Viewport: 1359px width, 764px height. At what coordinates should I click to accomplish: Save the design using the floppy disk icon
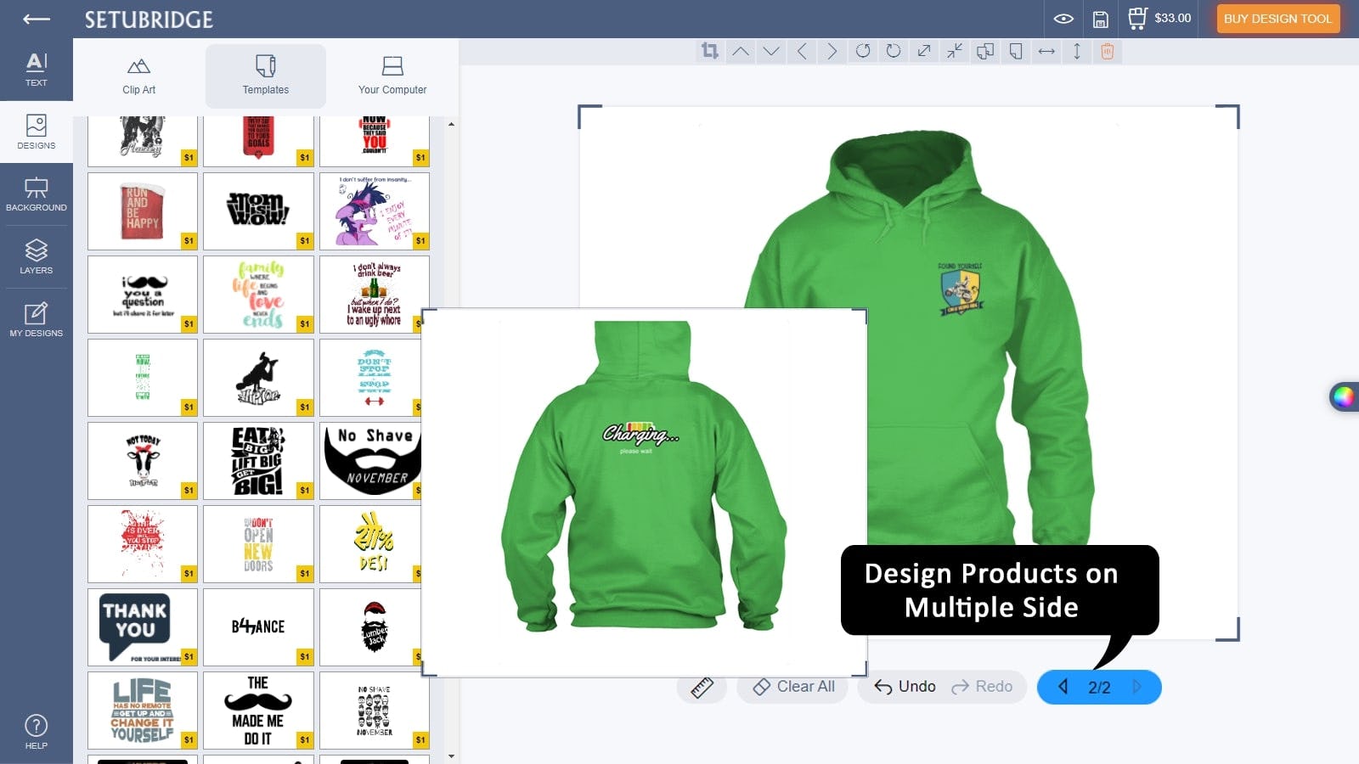(1101, 17)
